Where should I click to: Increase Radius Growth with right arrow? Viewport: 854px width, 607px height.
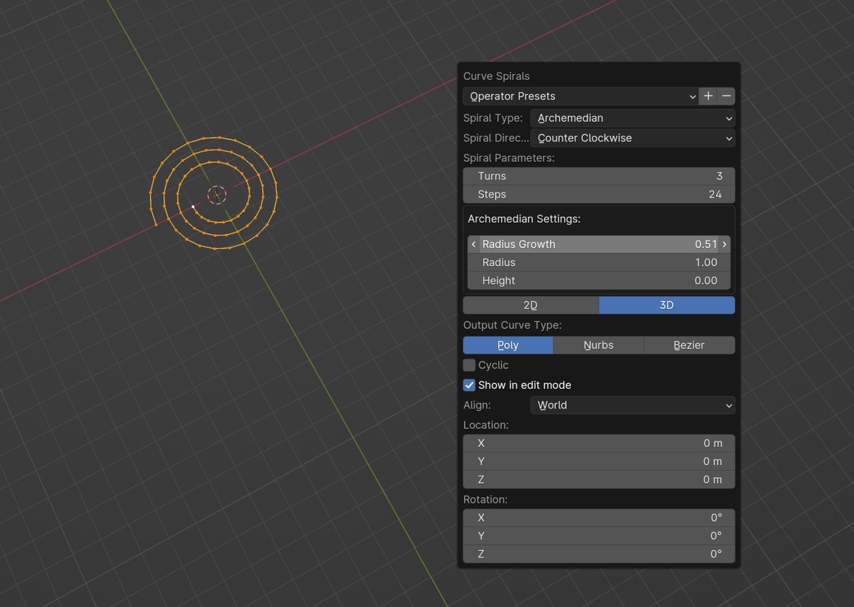(x=725, y=244)
